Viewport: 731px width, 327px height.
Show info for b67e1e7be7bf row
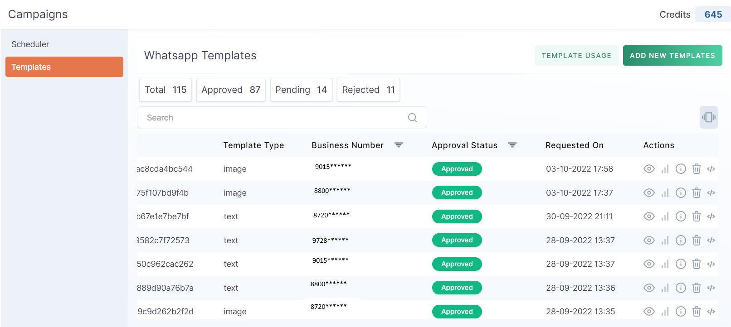pos(681,216)
